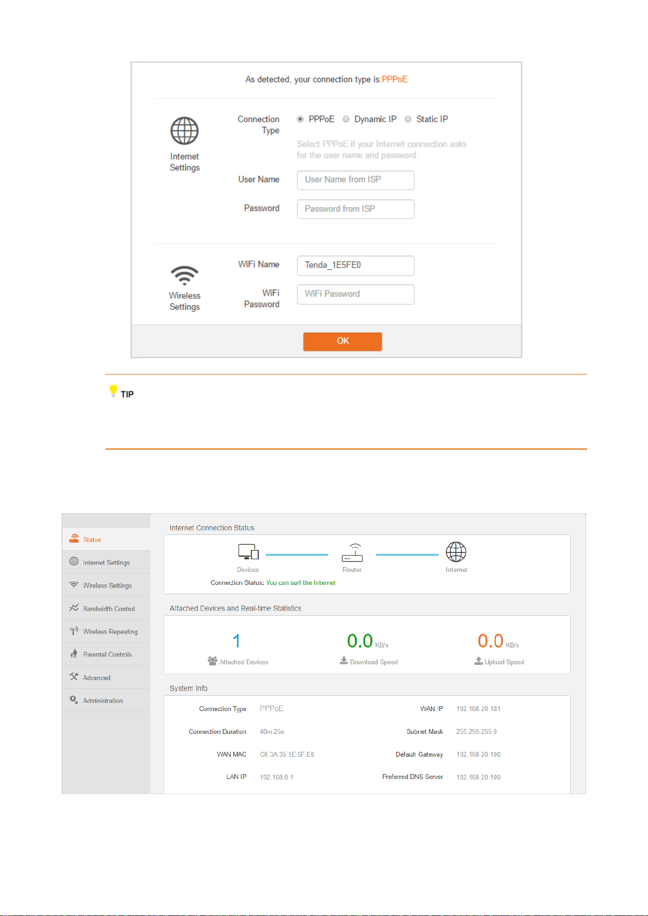Click the attached devices count 1

point(236,641)
